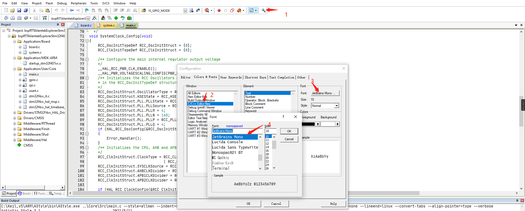Expand the Drivers/CMSIS folder in project tree
Image resolution: width=525 pixels, height=211 pixels.
[14, 118]
